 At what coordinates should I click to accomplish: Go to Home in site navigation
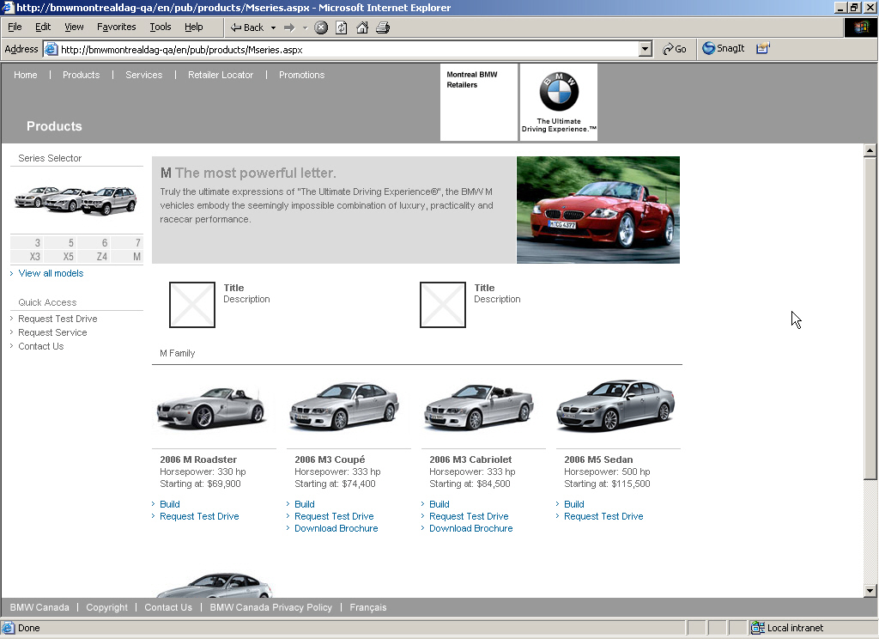coord(26,76)
